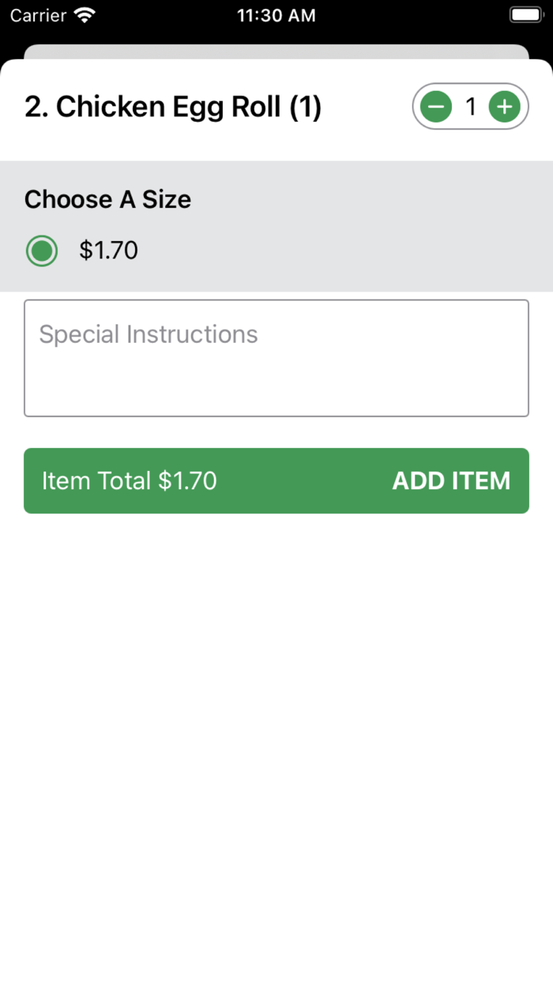Click the Special Instructions placeholder text
The width and height of the screenshot is (553, 983).
[x=149, y=334]
